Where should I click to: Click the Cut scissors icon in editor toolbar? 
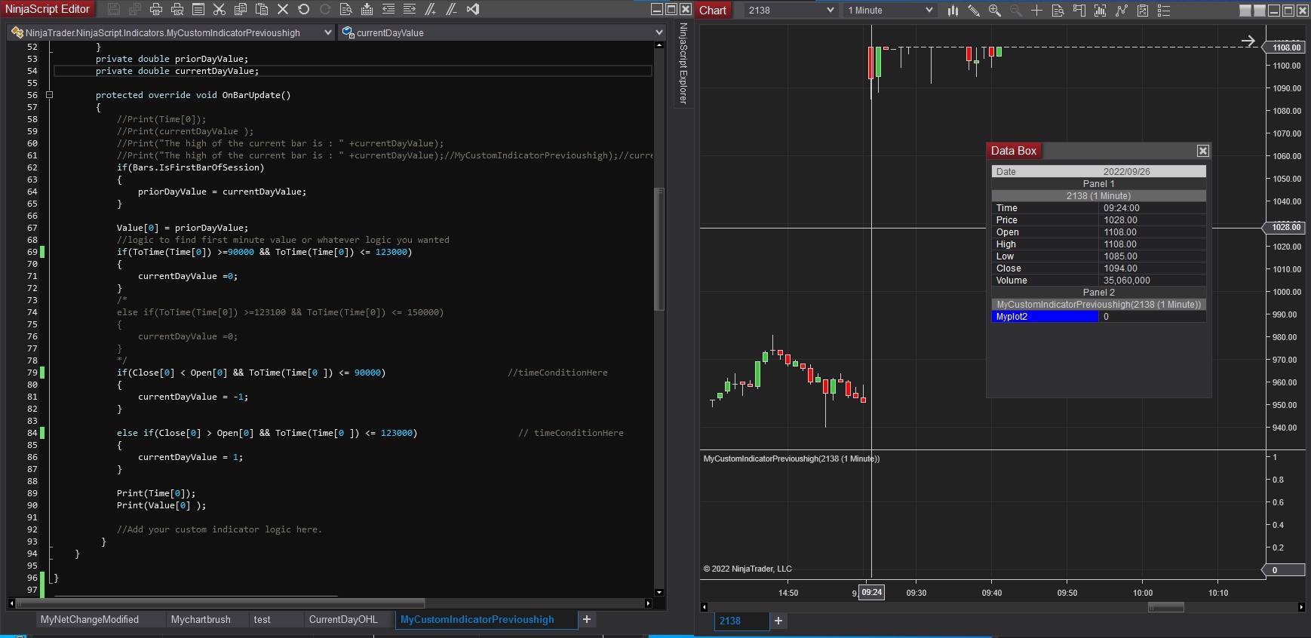(219, 9)
